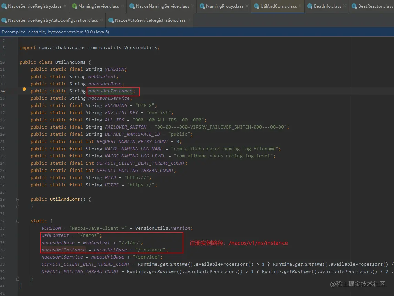This screenshot has height=296, width=394.
Task: Close the NamingService.class tab
Action: point(123,6)
